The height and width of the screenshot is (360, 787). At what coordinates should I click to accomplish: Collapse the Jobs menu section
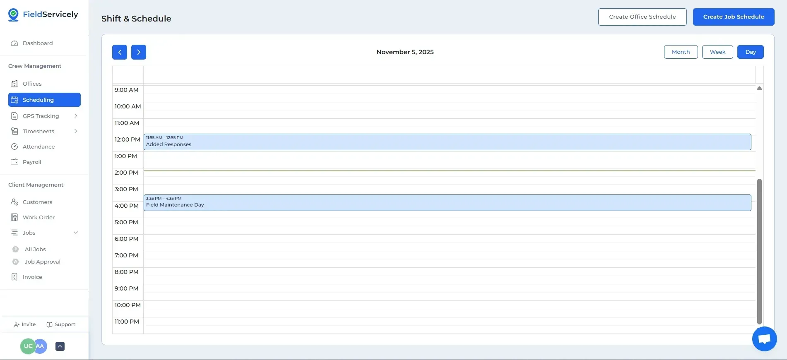click(76, 233)
